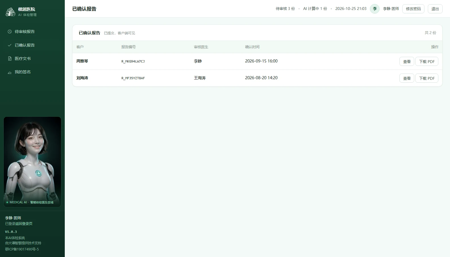This screenshot has height=257, width=450.
Task: Click the 修改密码 button
Action: coord(413,9)
